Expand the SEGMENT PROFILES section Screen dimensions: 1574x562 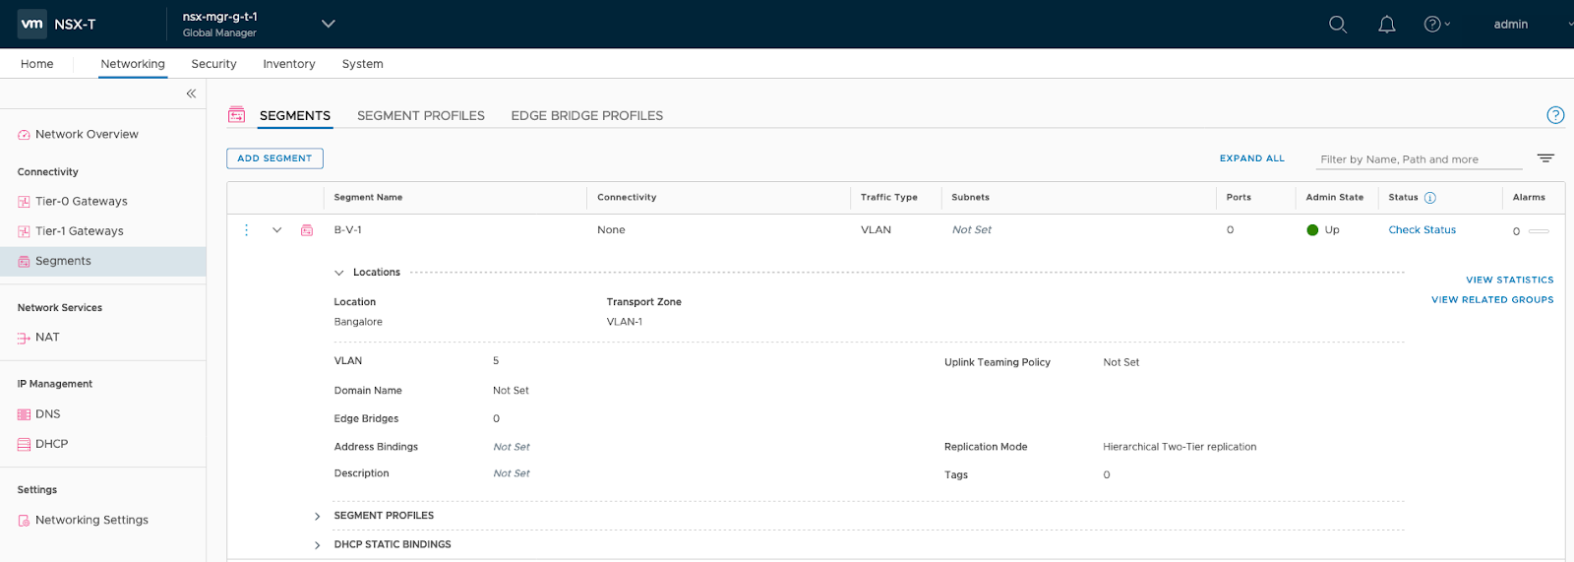[317, 517]
